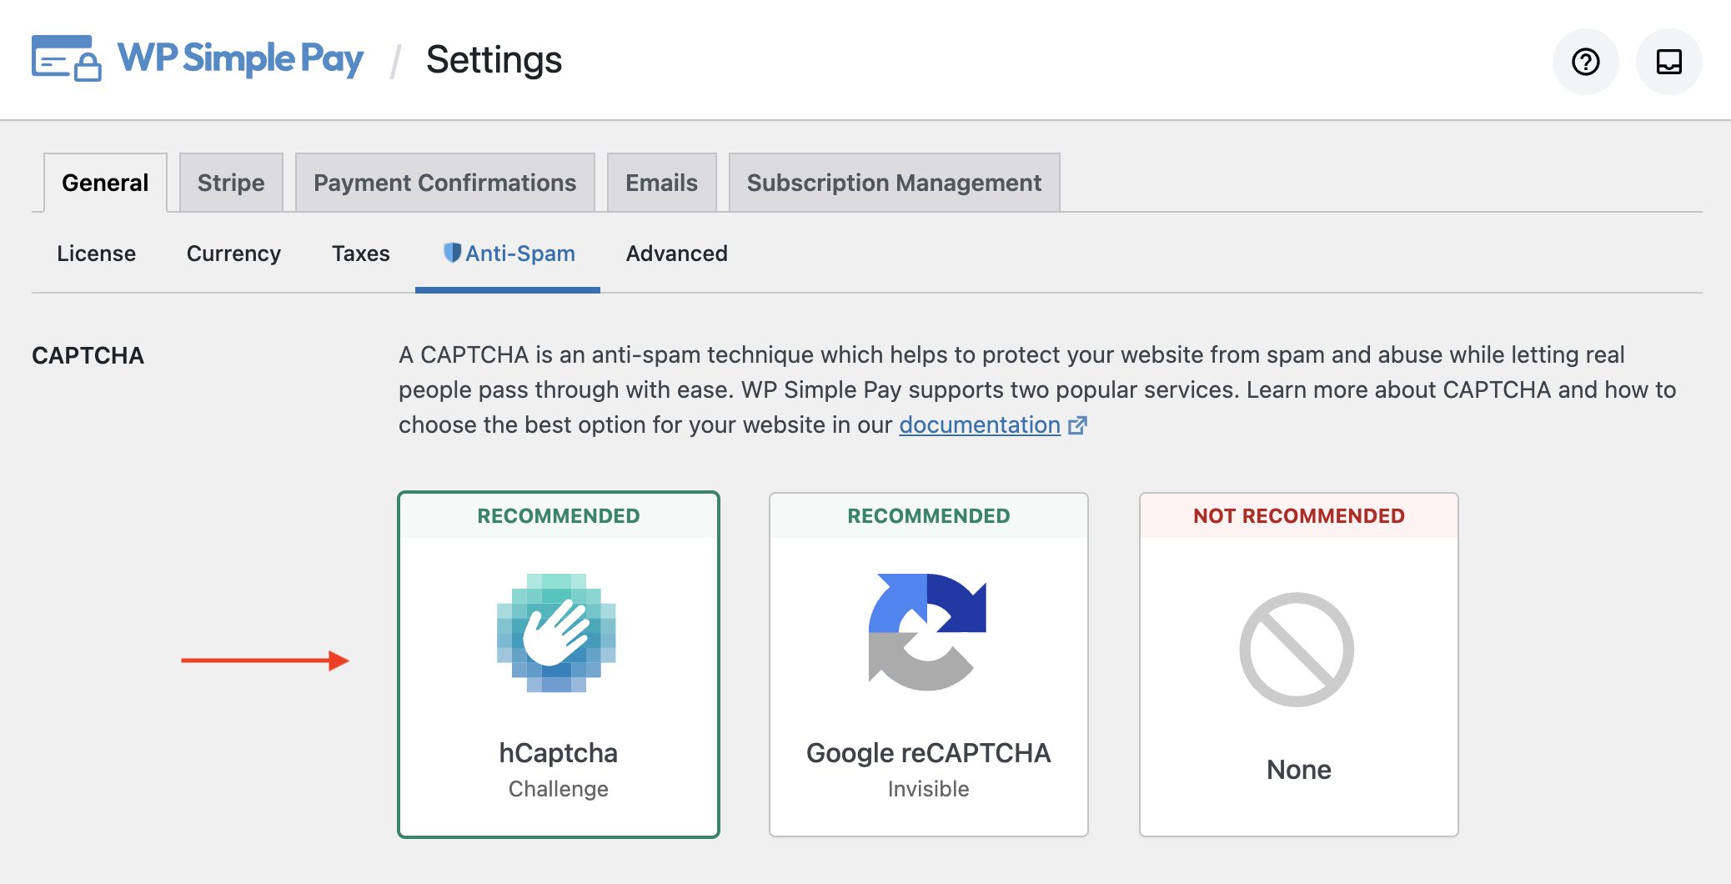The image size is (1731, 884).
Task: Click the external link icon after documentation
Action: coord(1077,425)
